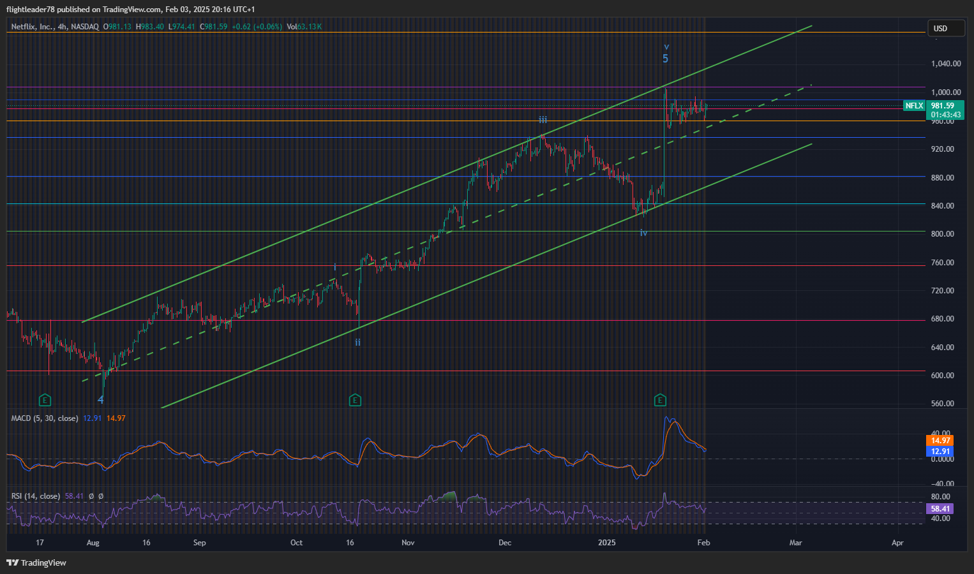Screen dimensions: 974x574
Task: Click the 600.00 price axis label
Action: pos(943,376)
